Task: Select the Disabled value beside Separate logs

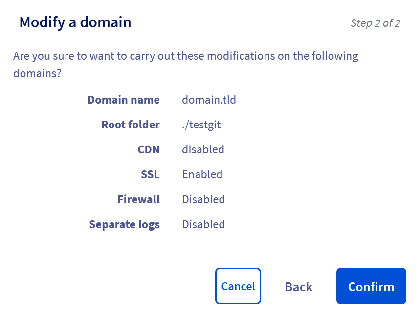Action: [x=203, y=224]
